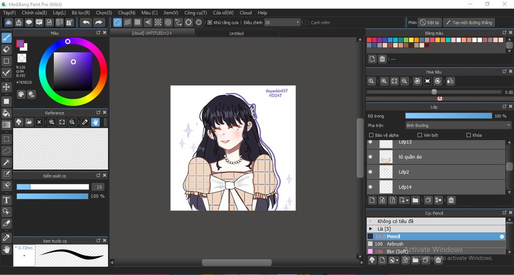Image resolution: width=514 pixels, height=275 pixels.
Task: Select the Brush tool in left toolbar
Action: [x=6, y=37]
